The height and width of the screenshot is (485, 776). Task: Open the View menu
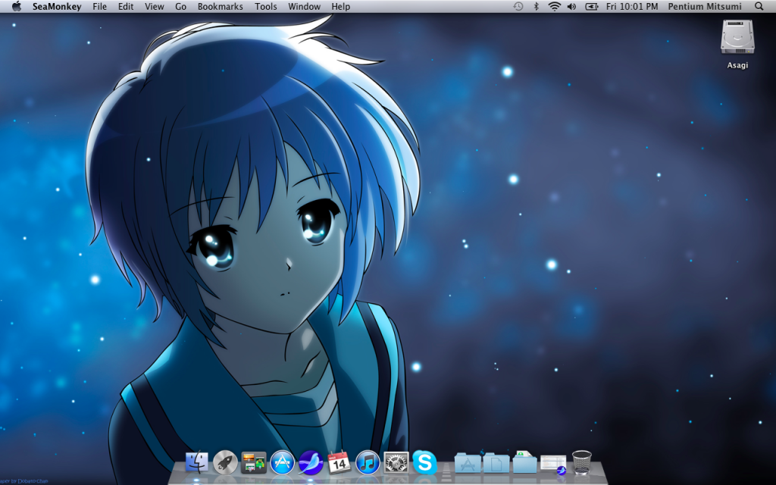point(155,6)
